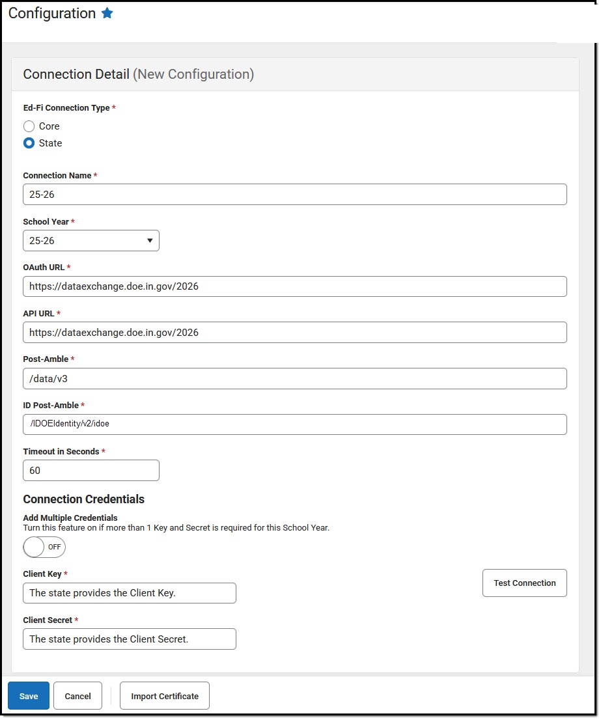
Task: Click the OAuth URL field
Action: [x=294, y=286]
